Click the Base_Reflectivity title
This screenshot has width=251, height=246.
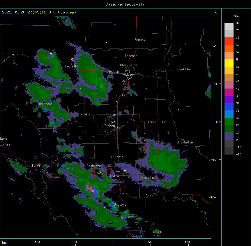pyautogui.click(x=125, y=4)
